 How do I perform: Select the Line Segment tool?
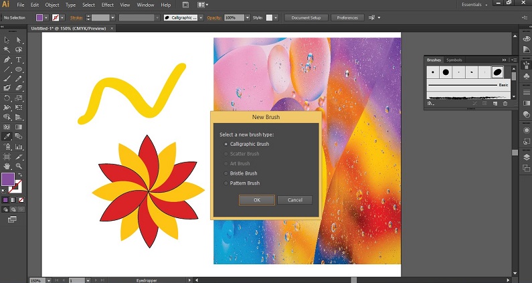tap(7, 69)
